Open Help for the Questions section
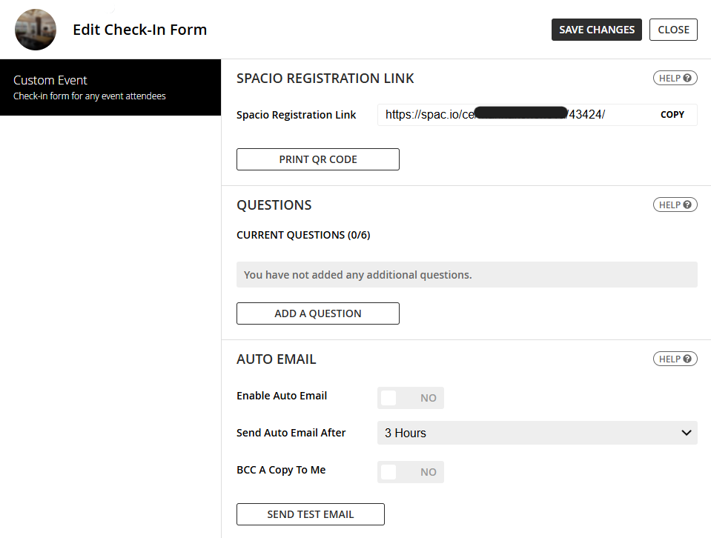 [x=674, y=205]
